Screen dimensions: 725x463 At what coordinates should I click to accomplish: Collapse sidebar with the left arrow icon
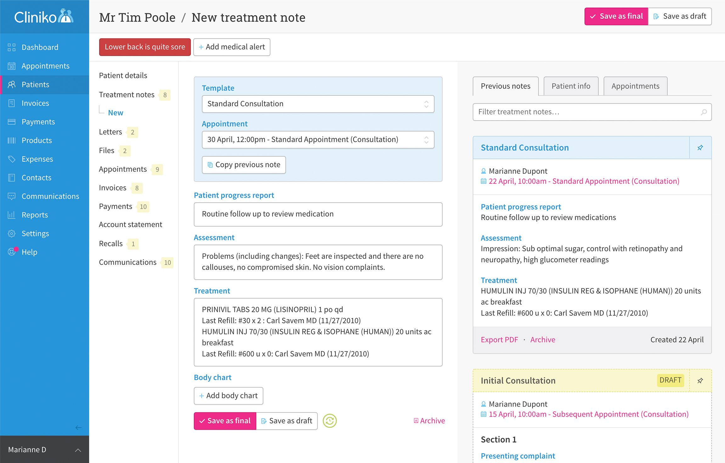78,427
